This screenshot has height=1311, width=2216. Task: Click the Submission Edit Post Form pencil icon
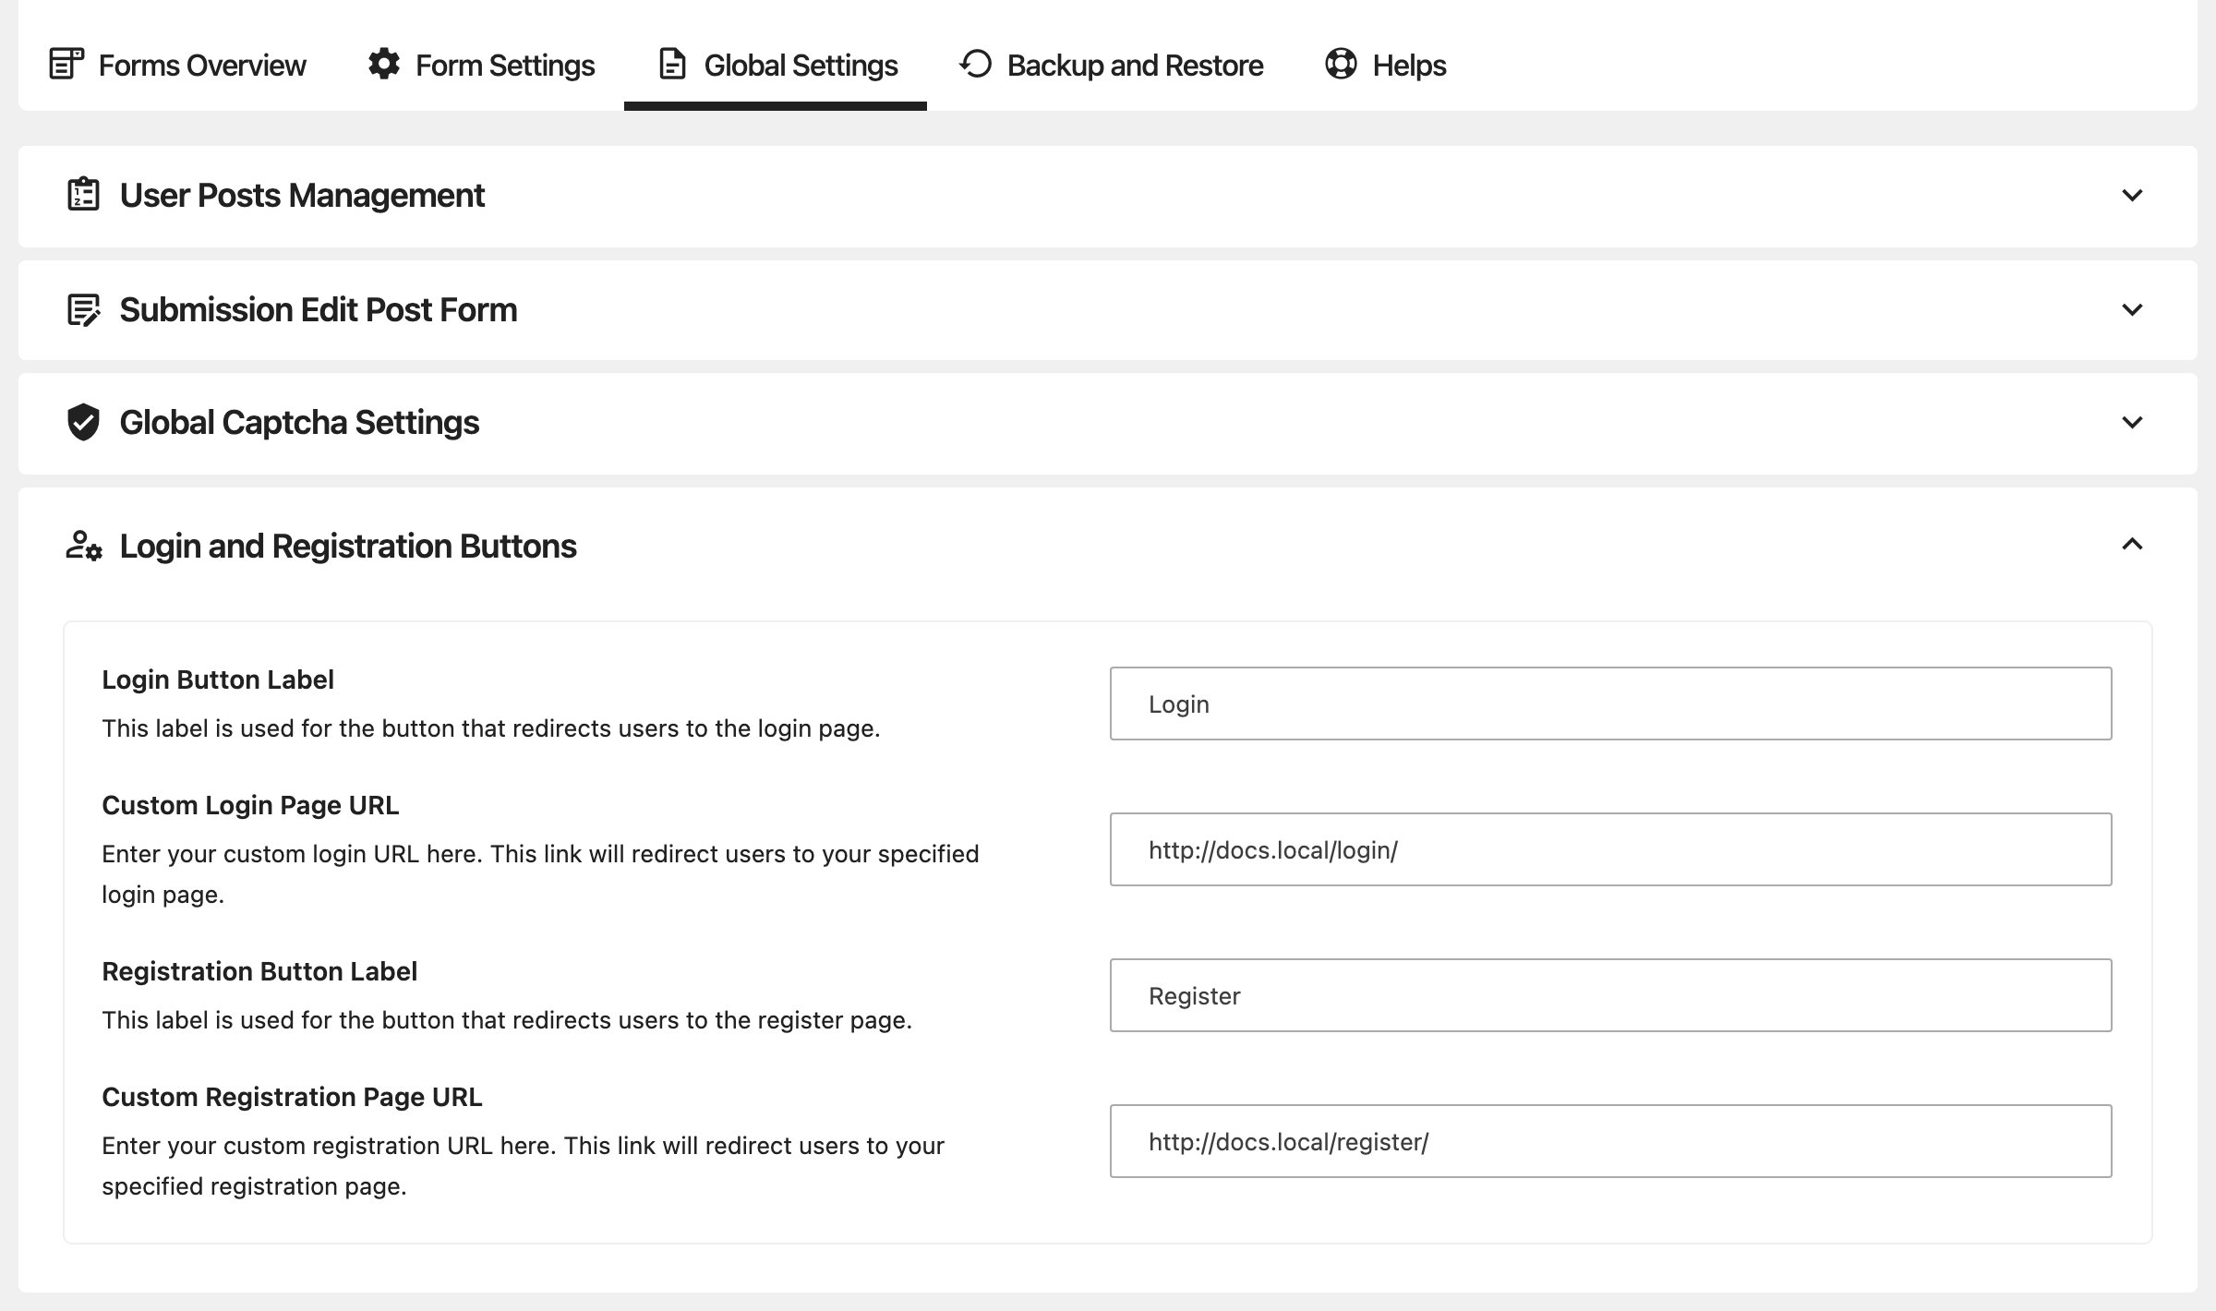pyautogui.click(x=83, y=309)
